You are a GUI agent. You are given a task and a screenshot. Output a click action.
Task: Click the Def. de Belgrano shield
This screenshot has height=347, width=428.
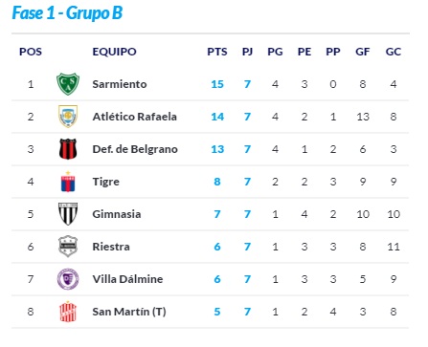pos(68,149)
